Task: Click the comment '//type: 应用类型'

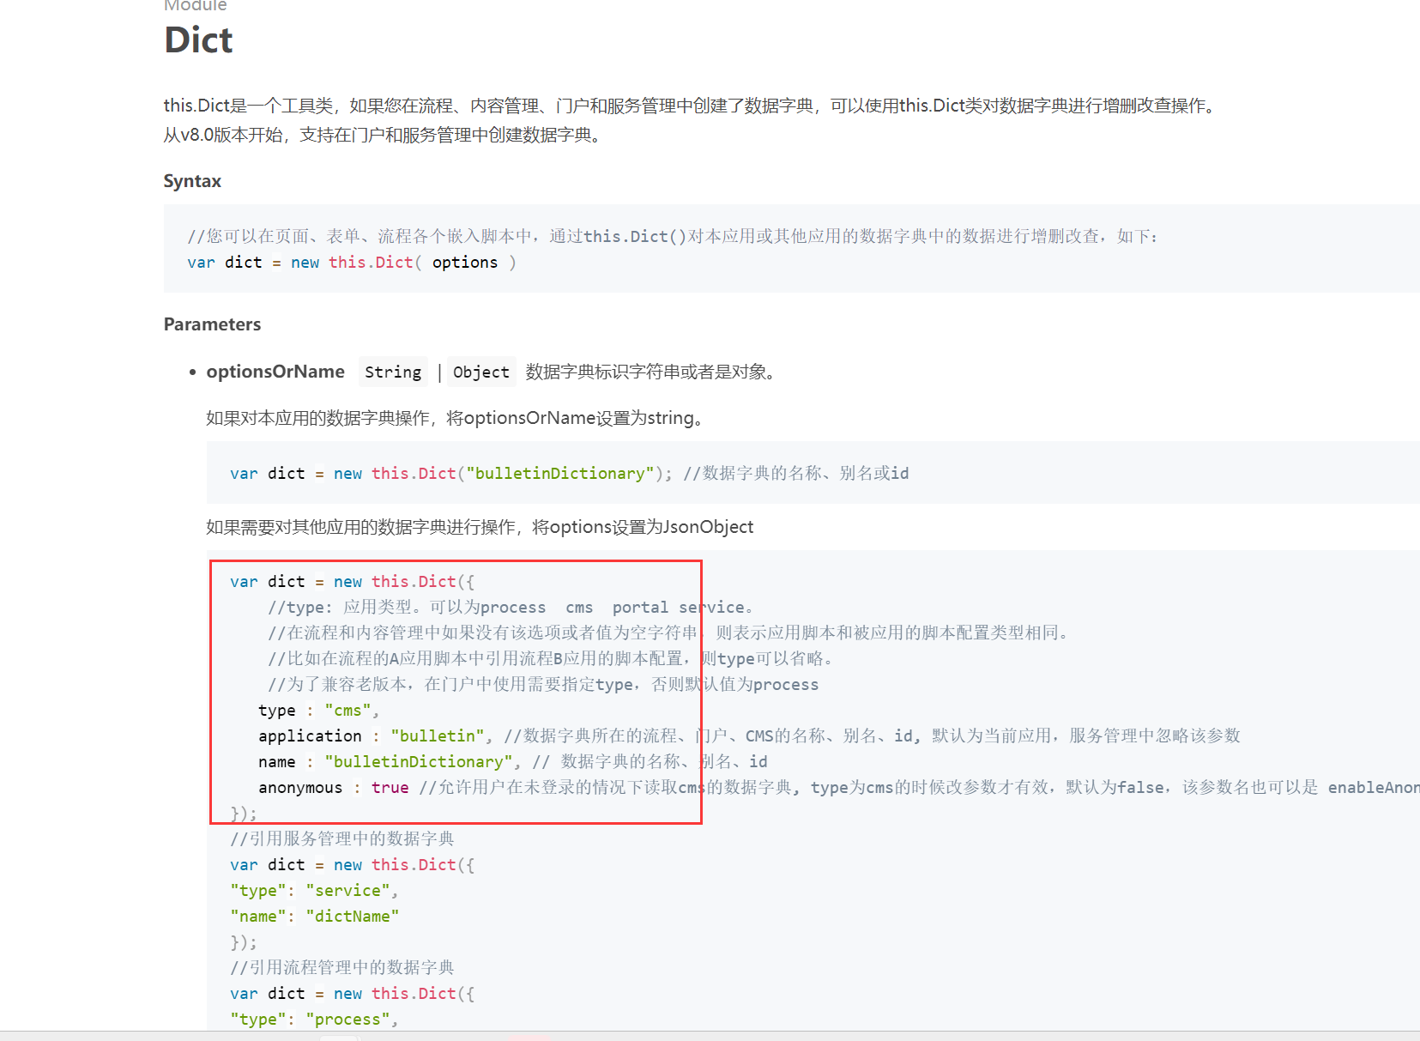Action: (511, 608)
